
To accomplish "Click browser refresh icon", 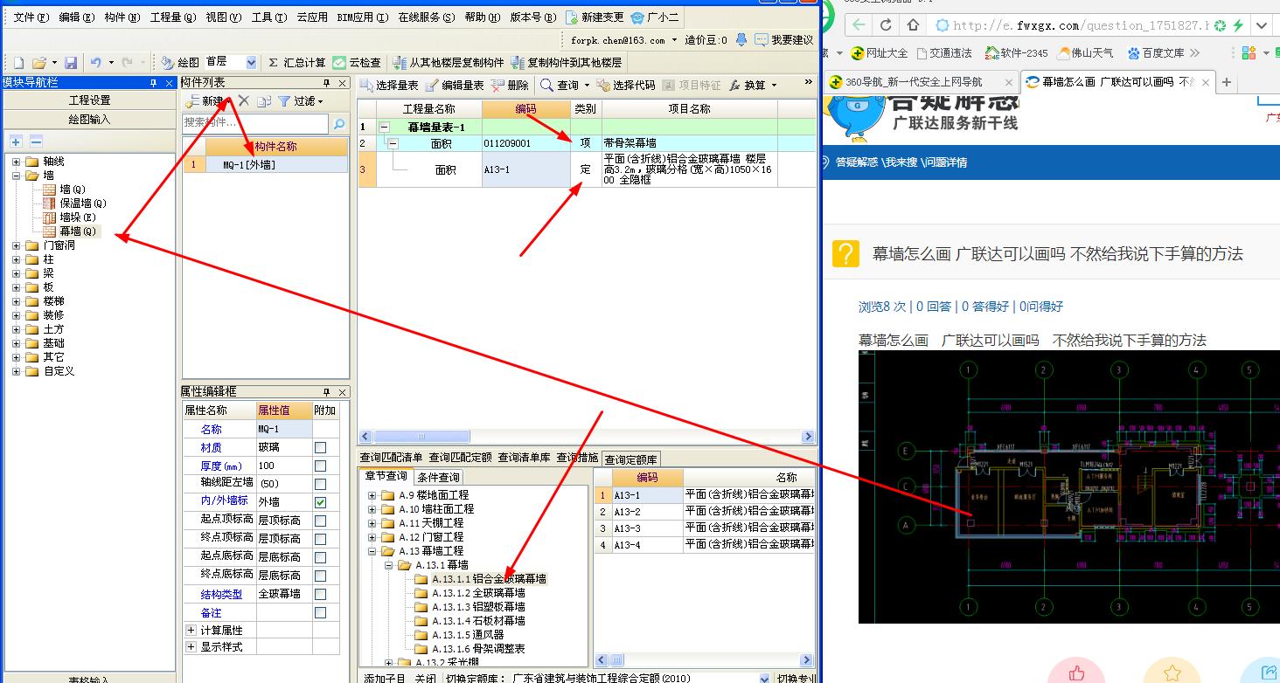I will click(x=886, y=25).
